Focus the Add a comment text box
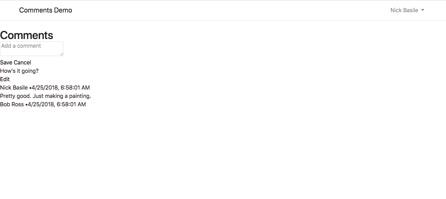Screen dimensions: 446x199 tap(32, 49)
